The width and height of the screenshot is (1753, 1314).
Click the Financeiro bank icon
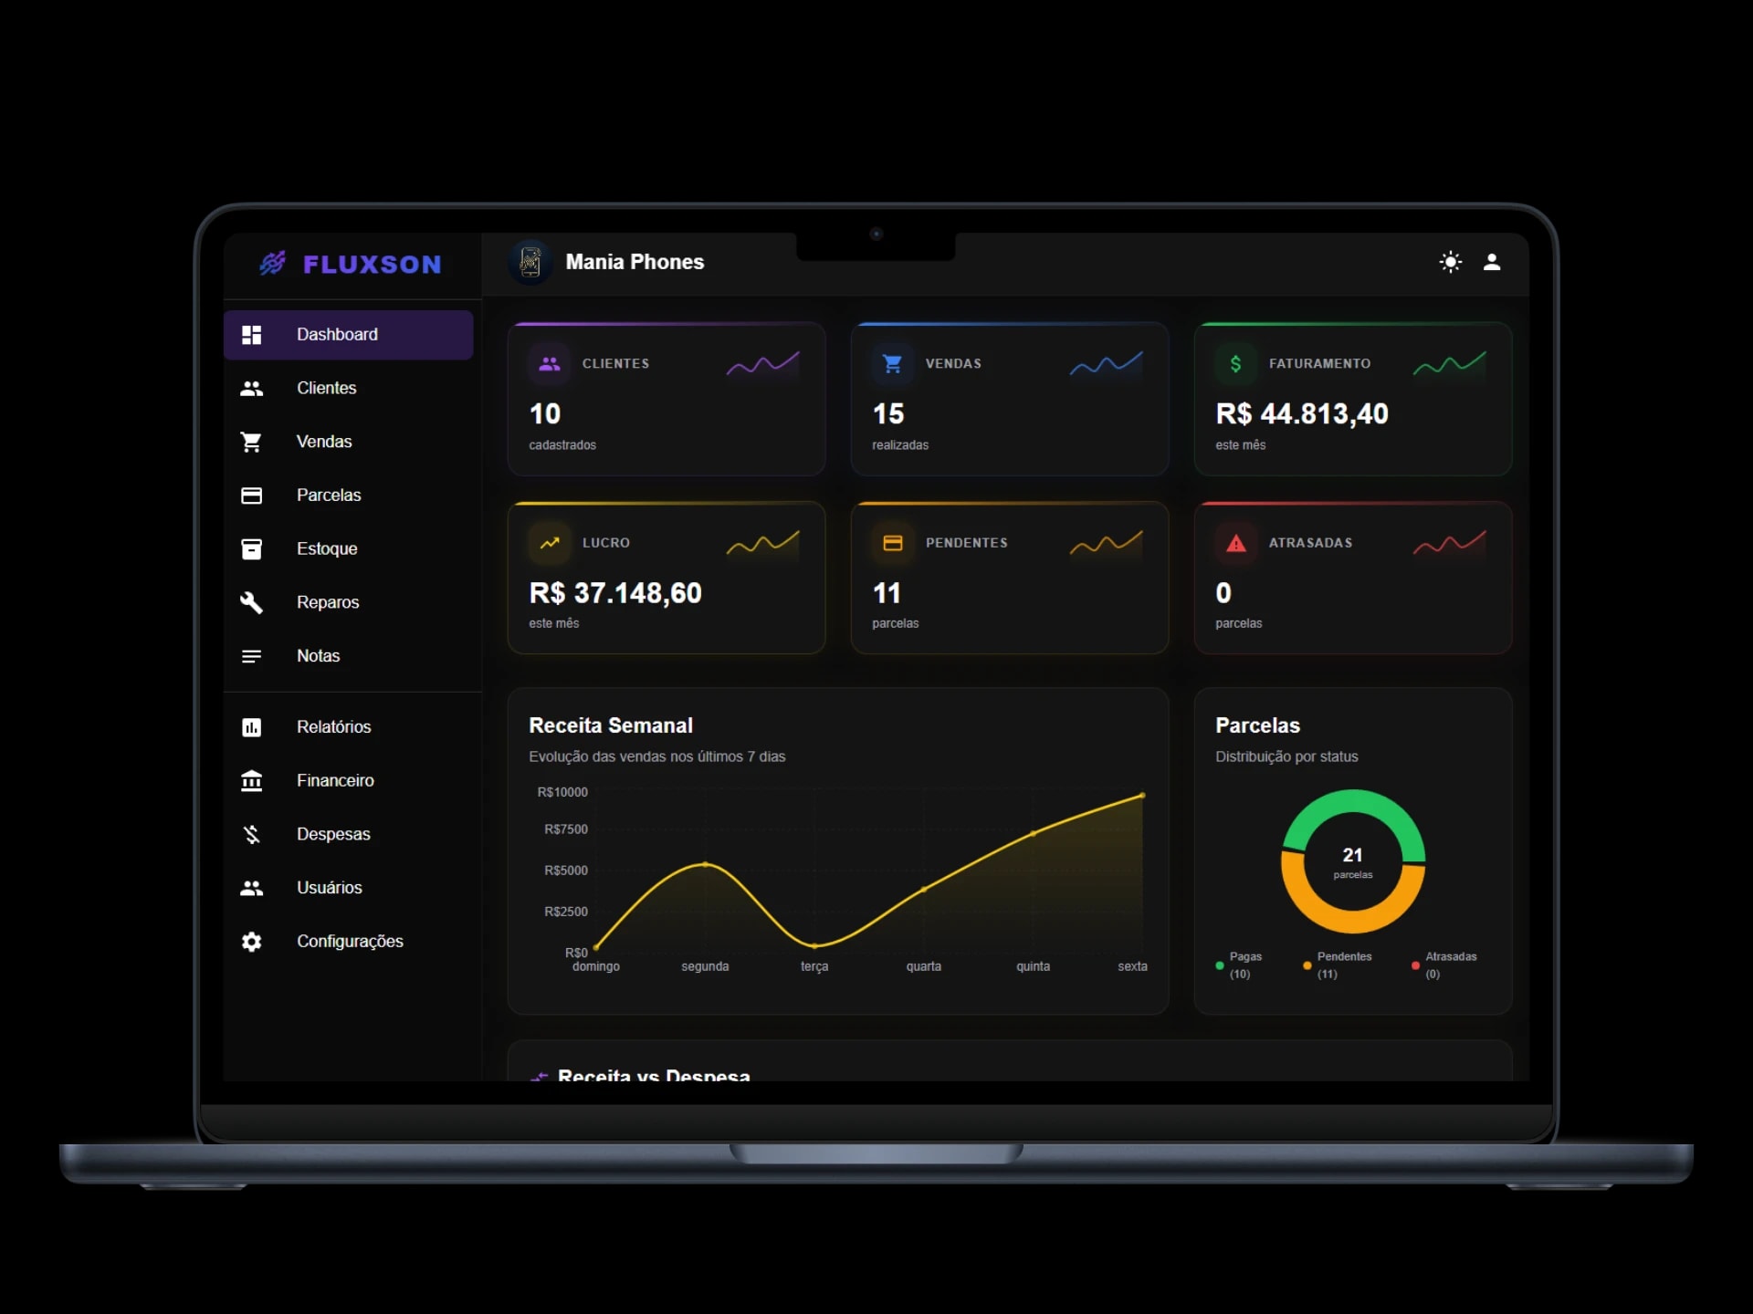[x=252, y=780]
